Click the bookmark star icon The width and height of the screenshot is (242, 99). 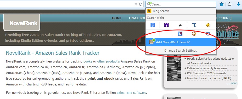point(222,4)
